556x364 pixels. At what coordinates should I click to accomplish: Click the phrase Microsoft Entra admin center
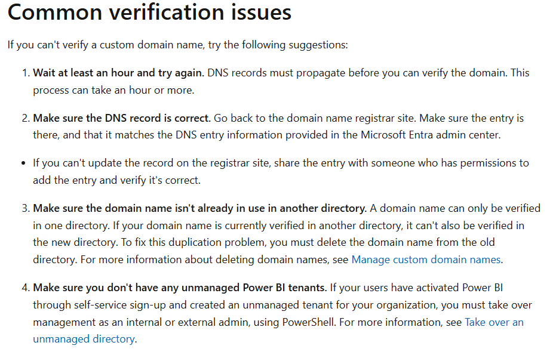point(430,135)
